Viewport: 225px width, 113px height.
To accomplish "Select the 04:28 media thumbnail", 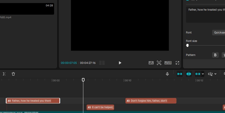I will [x=27, y=9].
